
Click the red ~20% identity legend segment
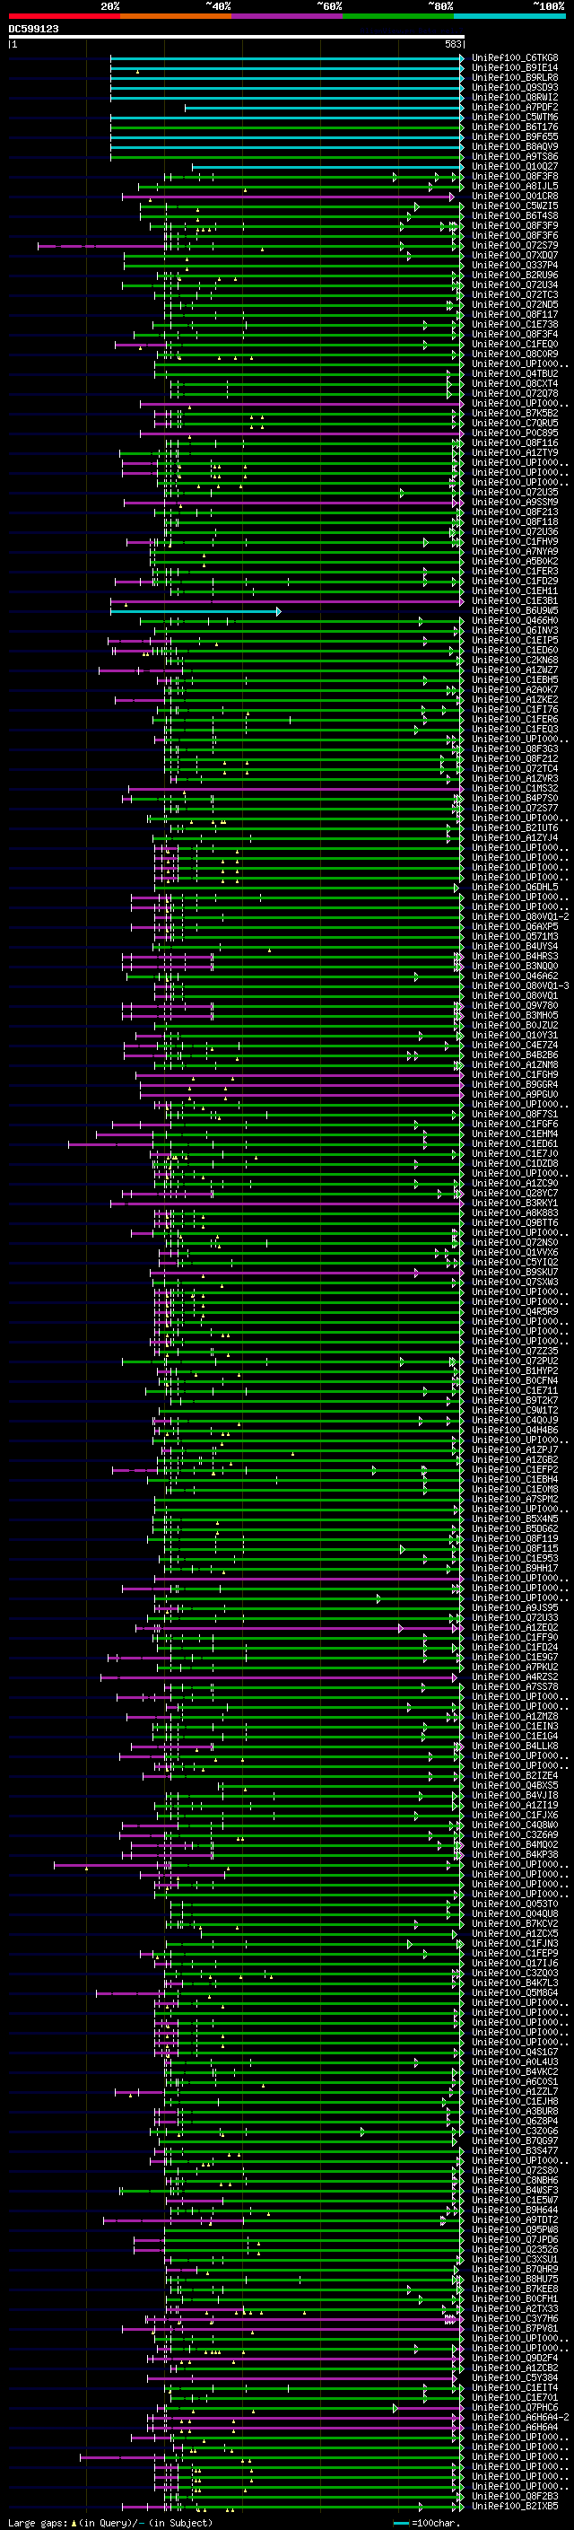tap(64, 16)
